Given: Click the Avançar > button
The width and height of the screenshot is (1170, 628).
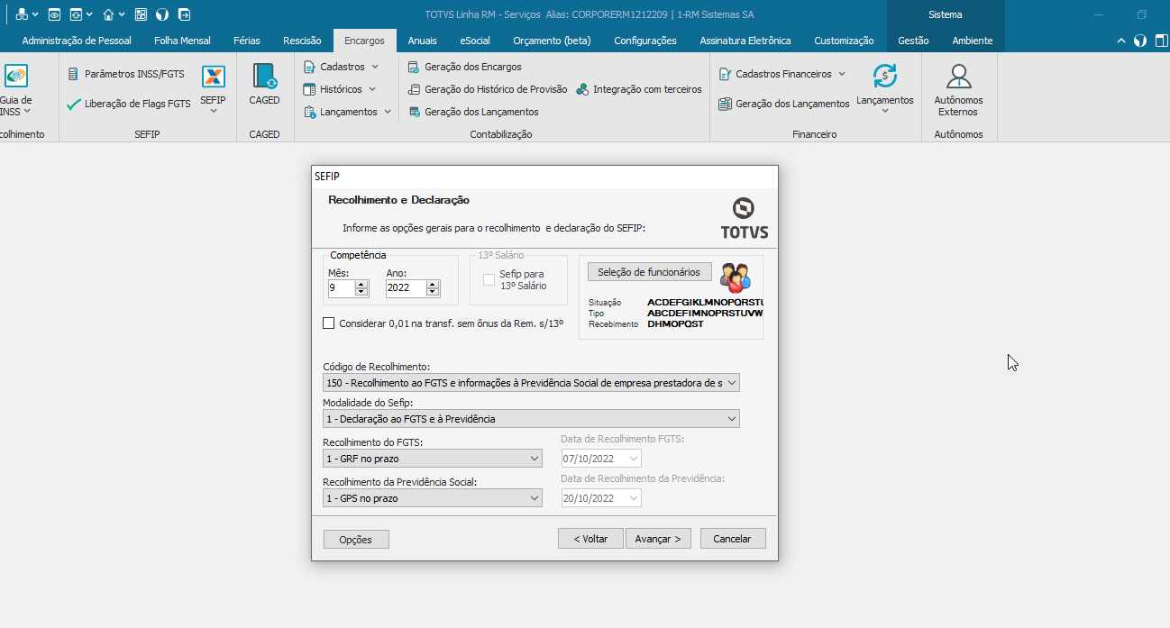Looking at the screenshot, I should 658,539.
